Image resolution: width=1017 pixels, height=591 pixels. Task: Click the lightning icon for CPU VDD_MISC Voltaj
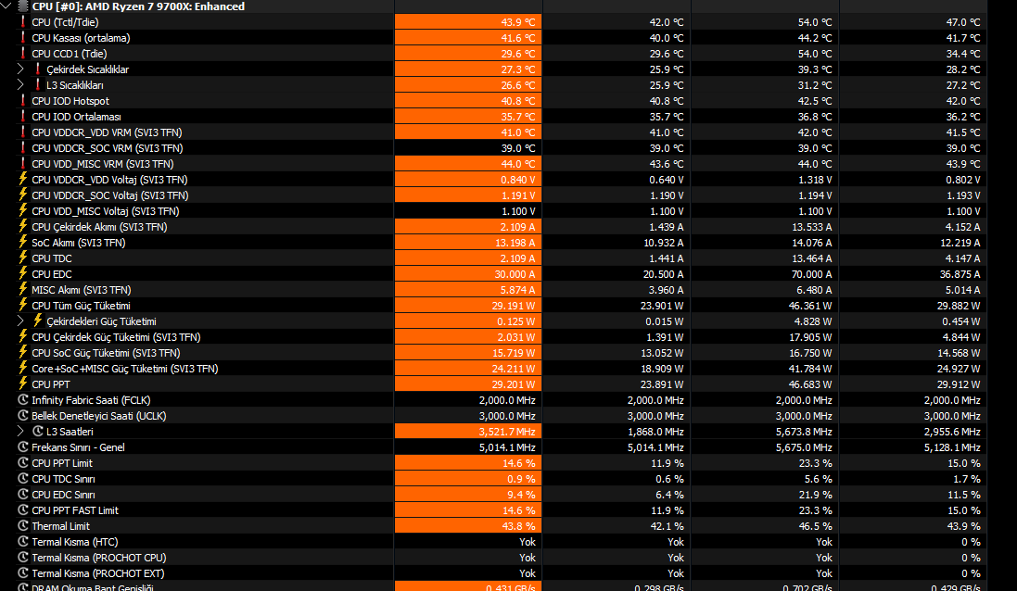[23, 210]
